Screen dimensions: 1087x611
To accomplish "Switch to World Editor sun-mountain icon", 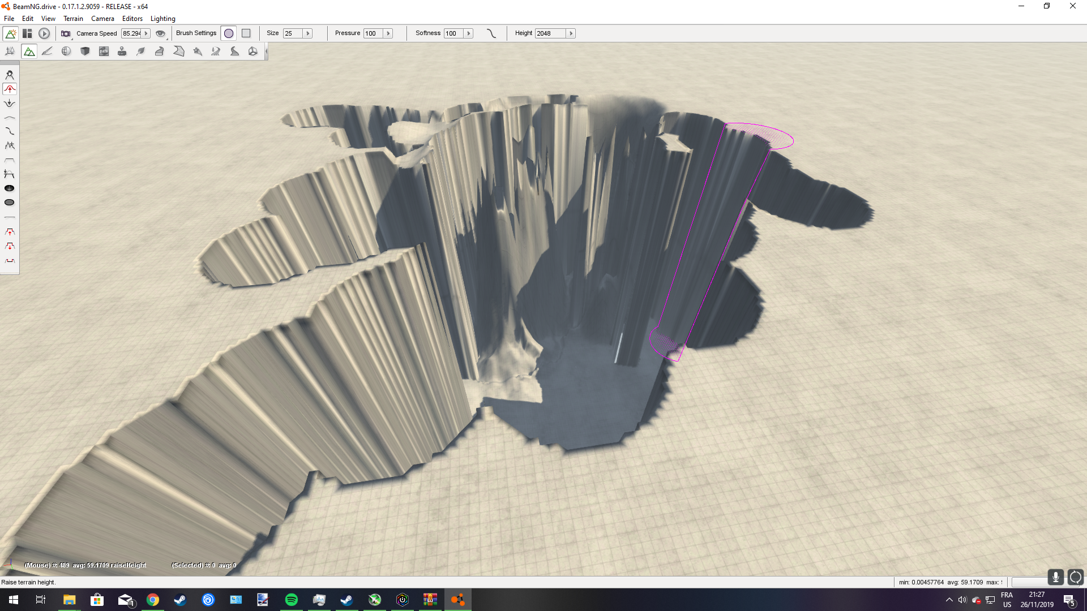I will click(x=10, y=33).
